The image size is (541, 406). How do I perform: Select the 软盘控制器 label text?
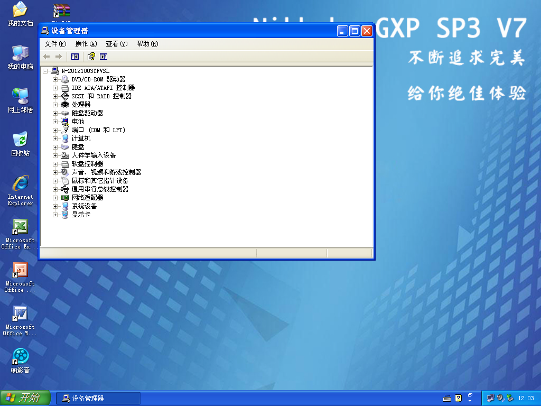tap(87, 164)
